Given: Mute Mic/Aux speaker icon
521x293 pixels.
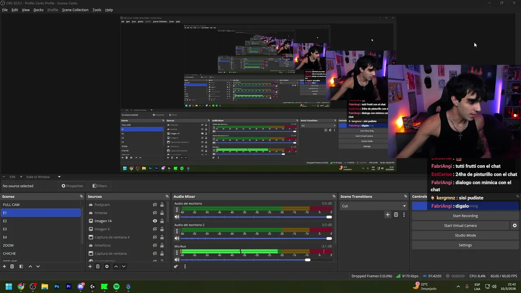Looking at the screenshot, I should click(177, 260).
